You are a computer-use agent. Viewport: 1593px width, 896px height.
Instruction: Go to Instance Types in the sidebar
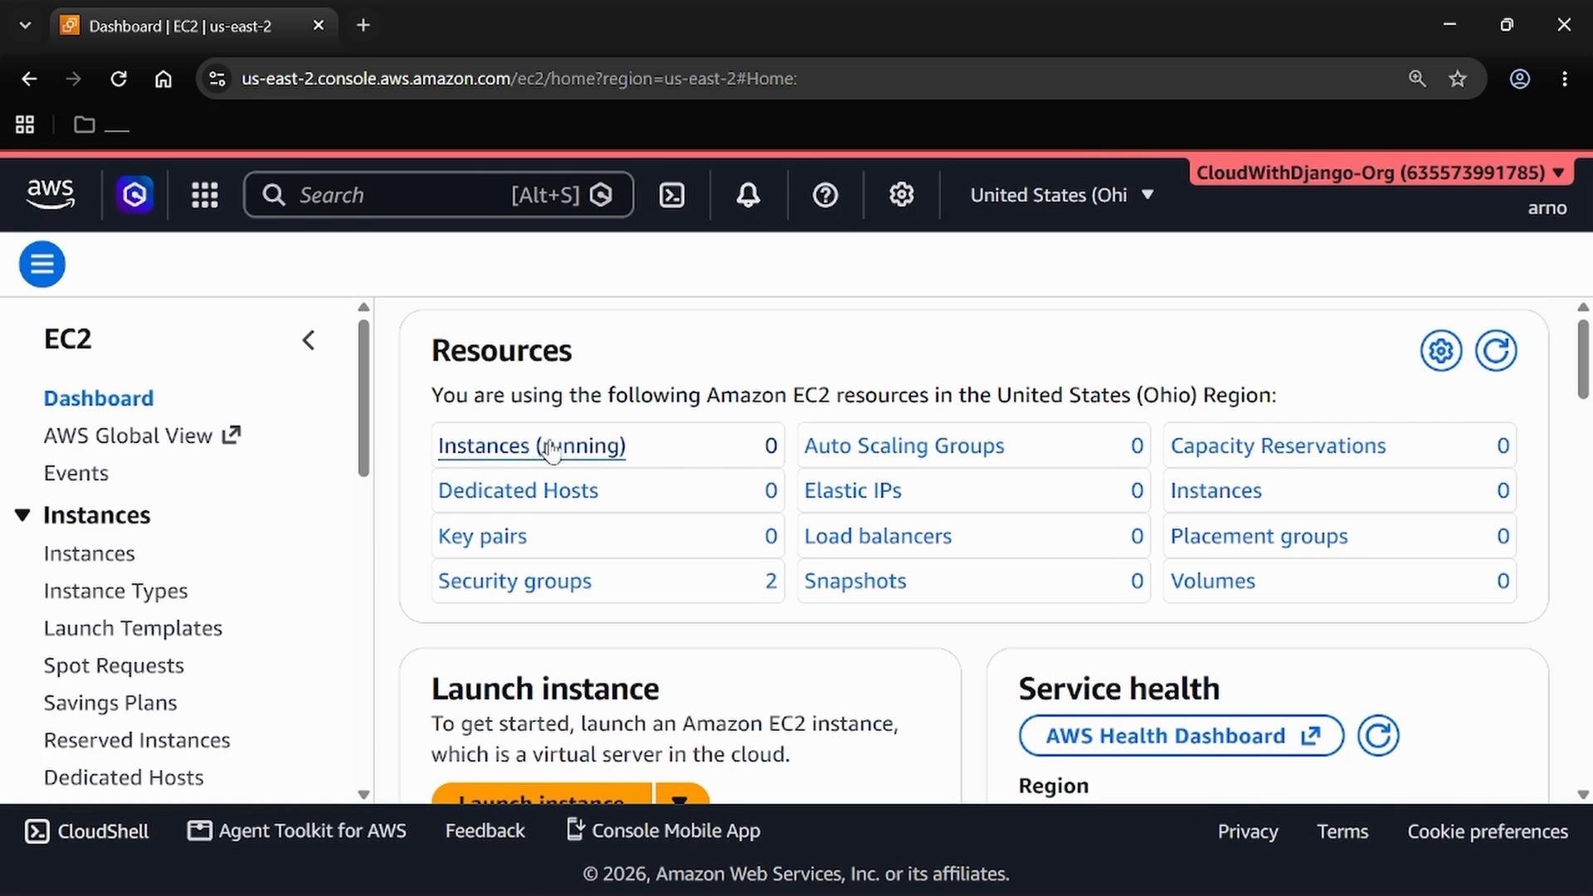(115, 591)
